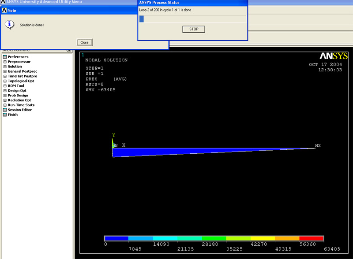Click the Process Status progress bar

coord(193,19)
